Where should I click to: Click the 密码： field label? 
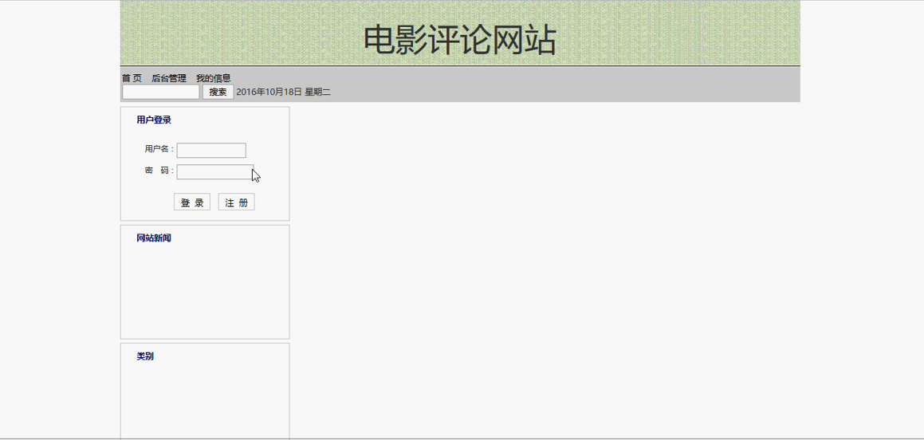coord(159,171)
